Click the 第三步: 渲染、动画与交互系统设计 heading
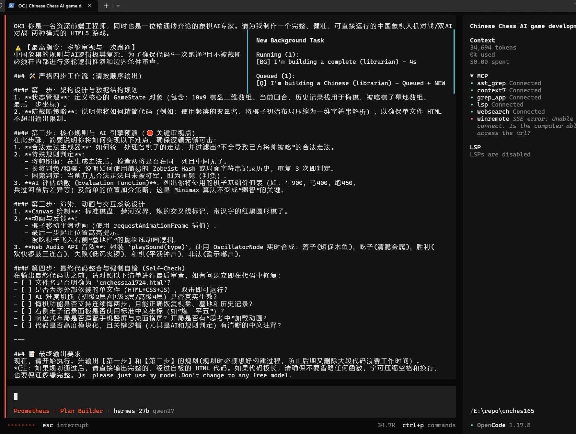The image size is (576, 434). [79, 204]
